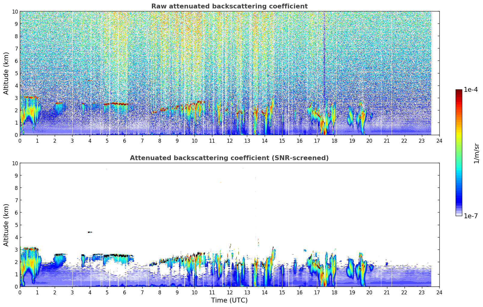
Task: Select hour 24 on the top plot's time axis
Action: pyautogui.click(x=439, y=141)
